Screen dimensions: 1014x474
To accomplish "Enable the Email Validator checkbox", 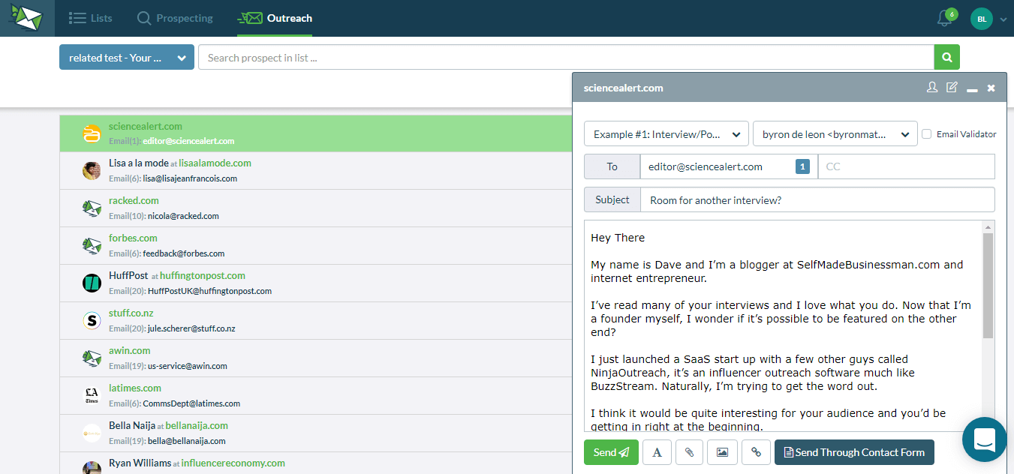I will pos(927,134).
